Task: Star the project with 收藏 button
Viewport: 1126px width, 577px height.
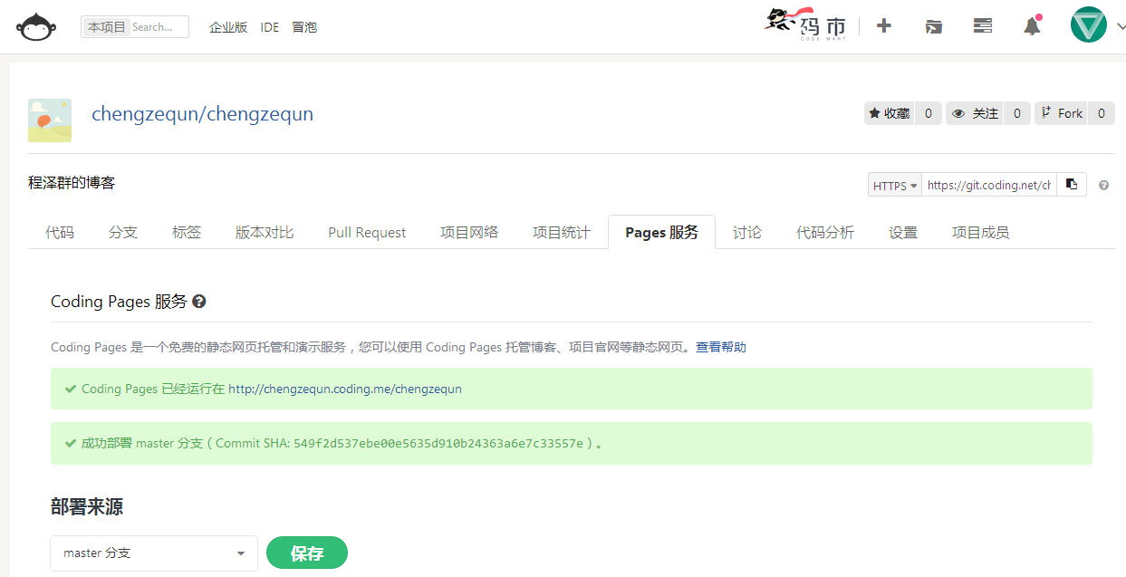Action: tap(889, 113)
